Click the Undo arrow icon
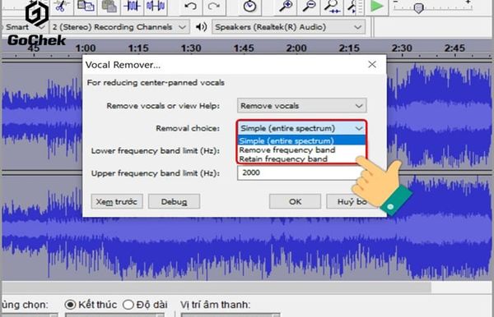 point(191,7)
